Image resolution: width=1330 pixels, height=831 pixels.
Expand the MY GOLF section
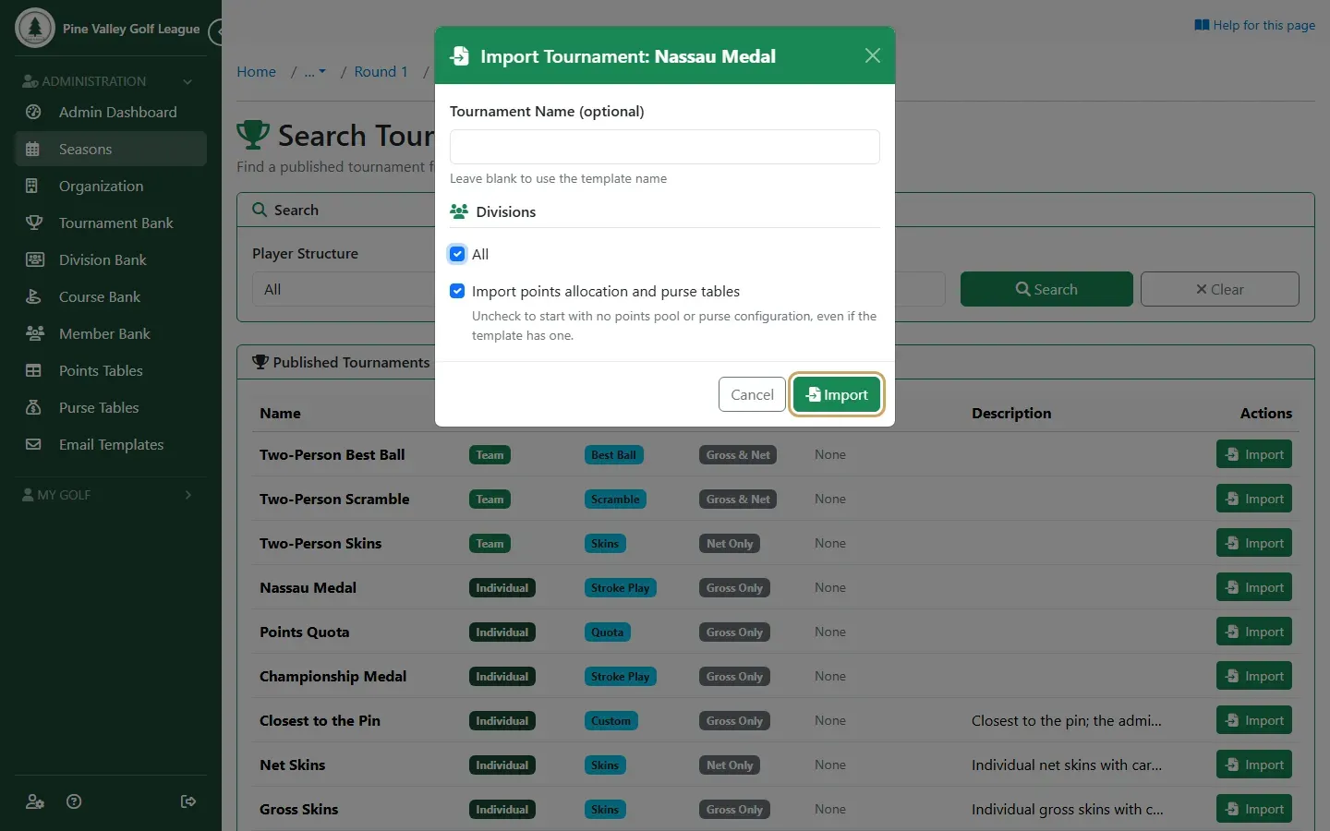pos(111,495)
